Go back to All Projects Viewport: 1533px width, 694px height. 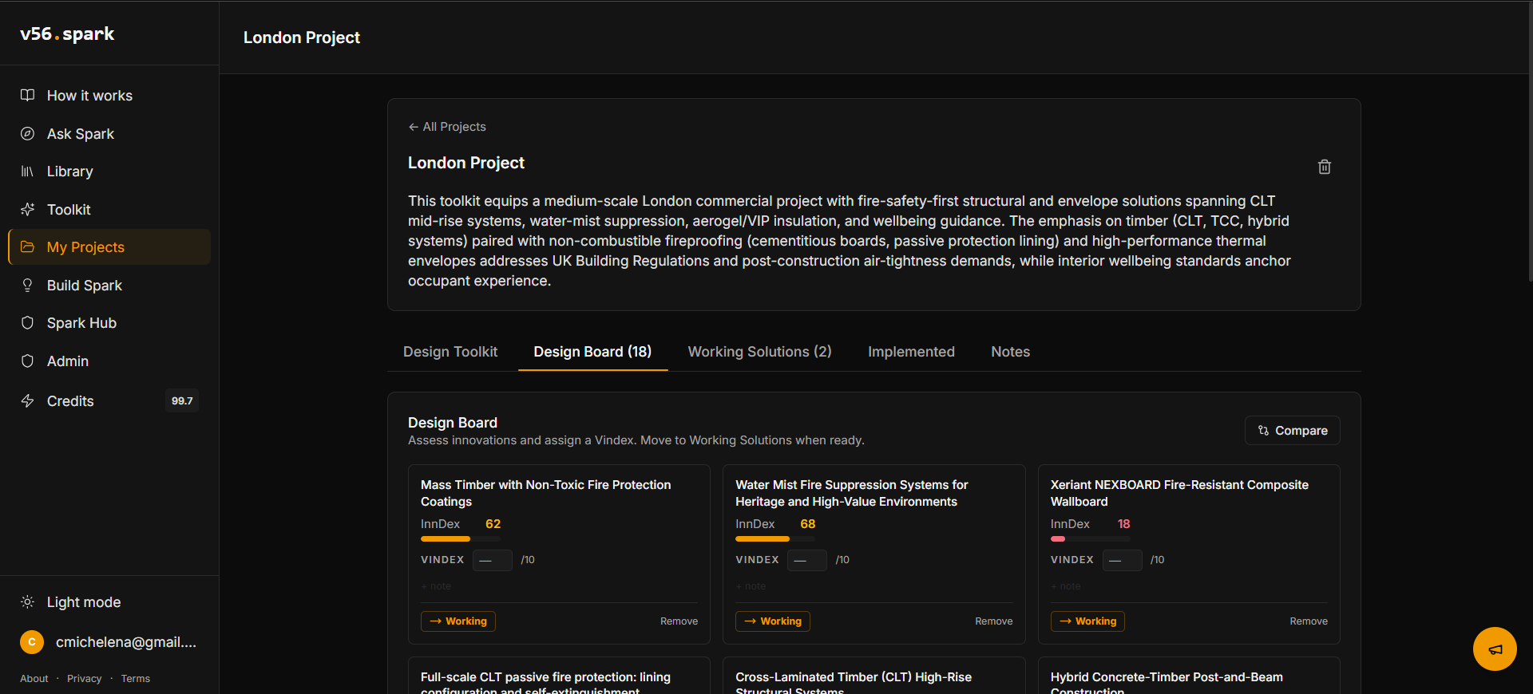pyautogui.click(x=447, y=127)
